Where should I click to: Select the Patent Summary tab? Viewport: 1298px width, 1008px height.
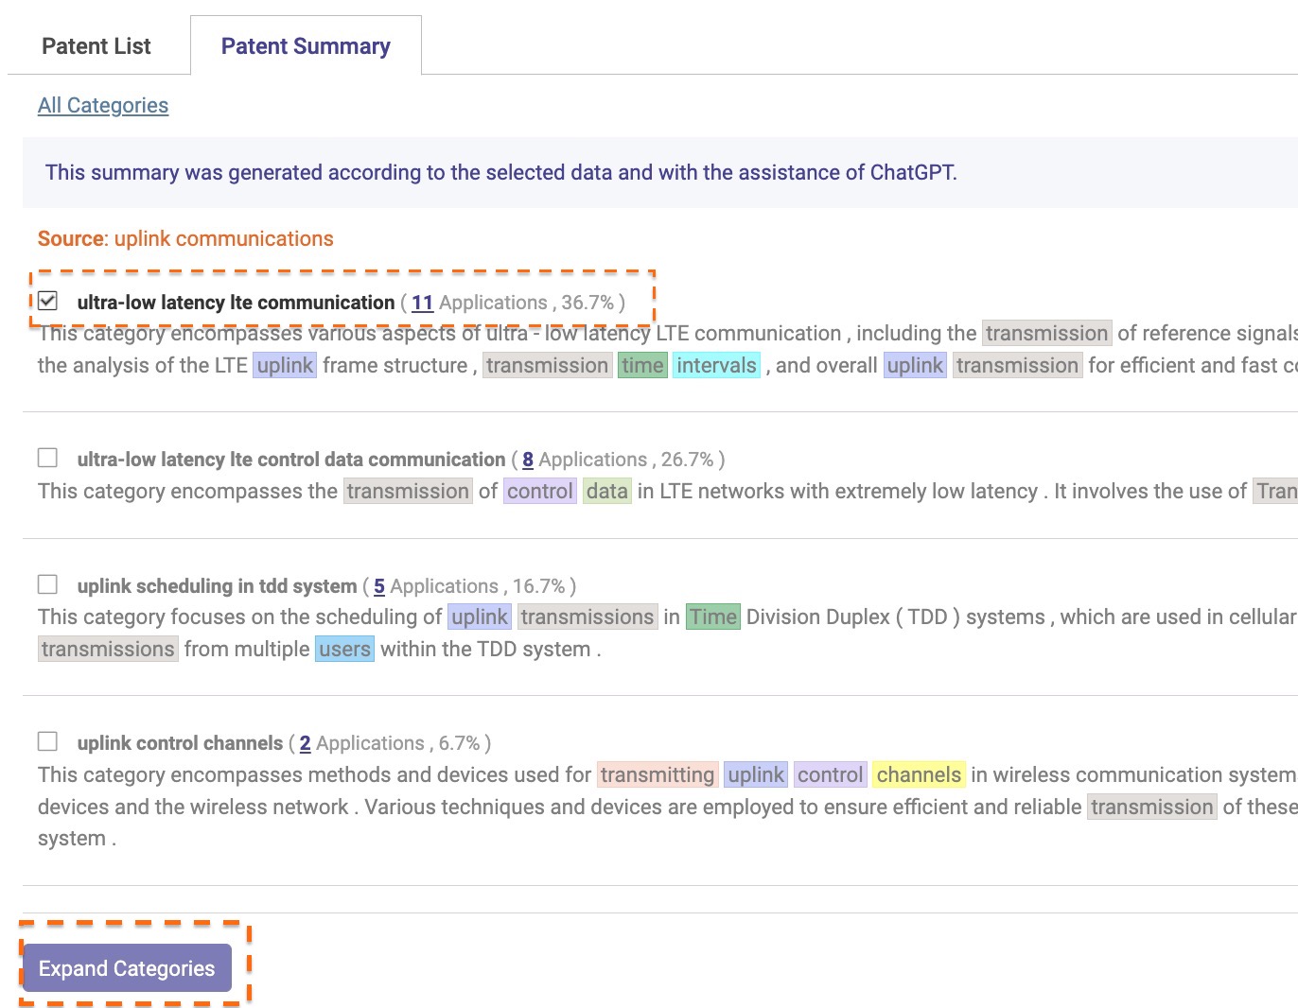[x=306, y=46]
